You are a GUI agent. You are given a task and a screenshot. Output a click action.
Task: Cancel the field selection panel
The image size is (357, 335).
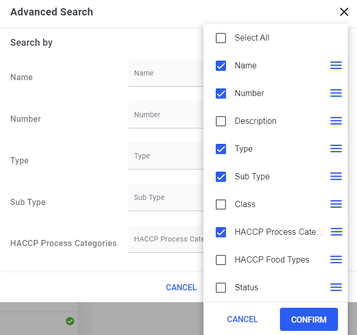click(x=242, y=319)
